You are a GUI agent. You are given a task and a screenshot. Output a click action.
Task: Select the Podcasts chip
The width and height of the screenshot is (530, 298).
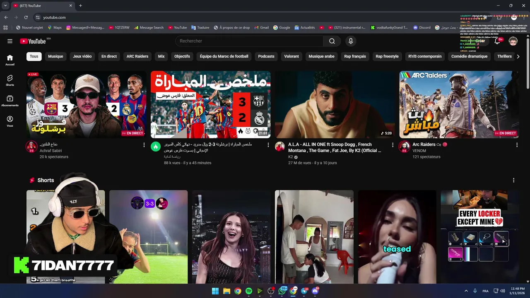coord(266,56)
